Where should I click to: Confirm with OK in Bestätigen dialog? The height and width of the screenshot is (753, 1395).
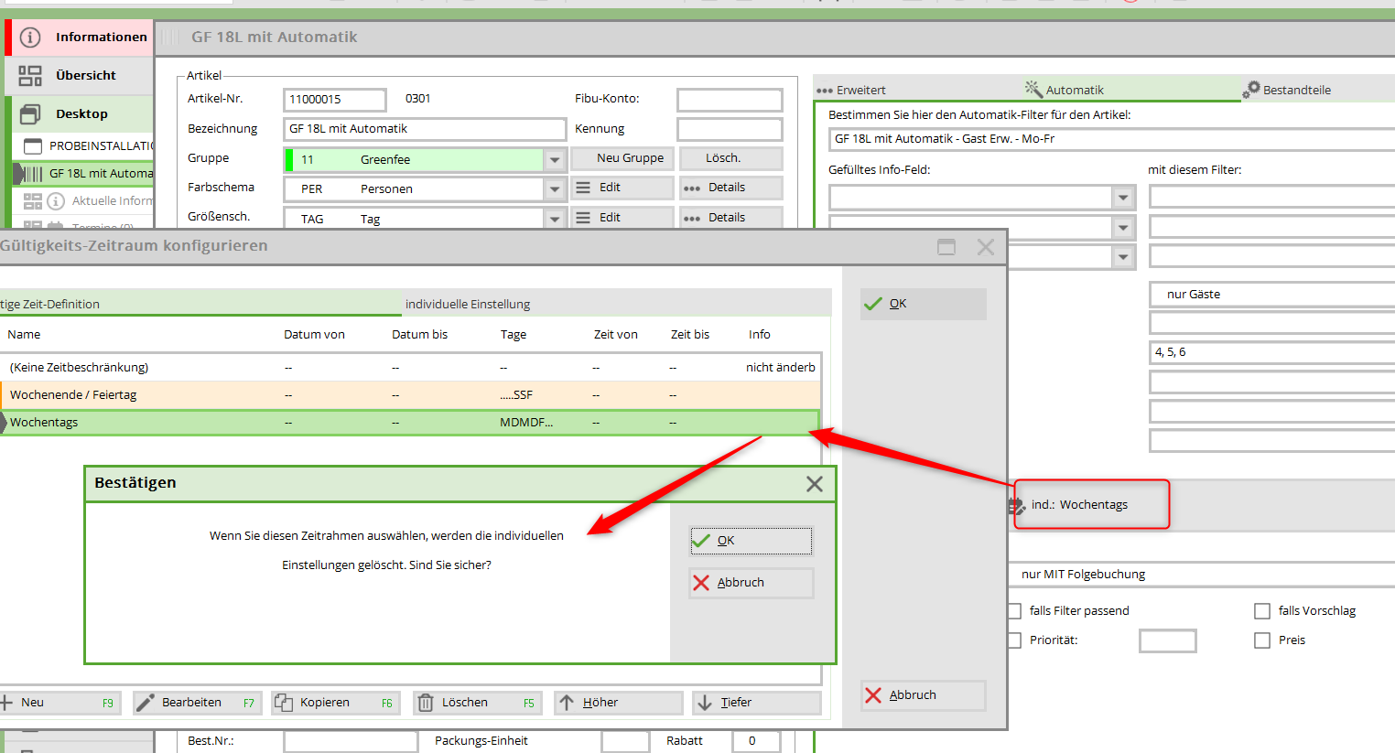pyautogui.click(x=752, y=541)
